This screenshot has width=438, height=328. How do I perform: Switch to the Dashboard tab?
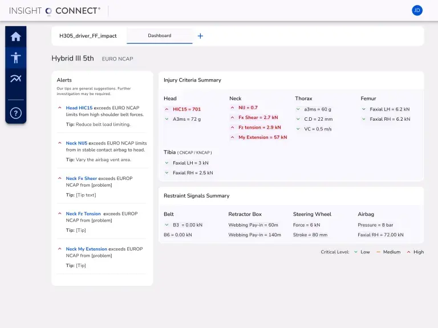click(x=160, y=35)
